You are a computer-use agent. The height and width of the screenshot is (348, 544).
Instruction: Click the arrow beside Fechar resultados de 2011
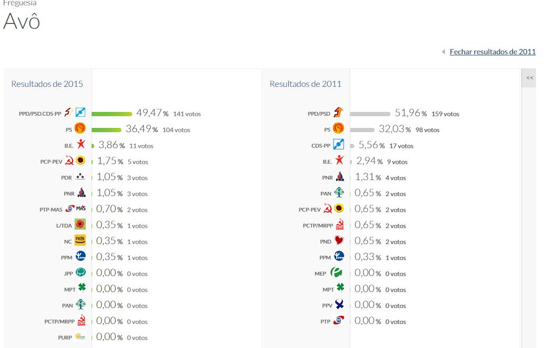[443, 52]
